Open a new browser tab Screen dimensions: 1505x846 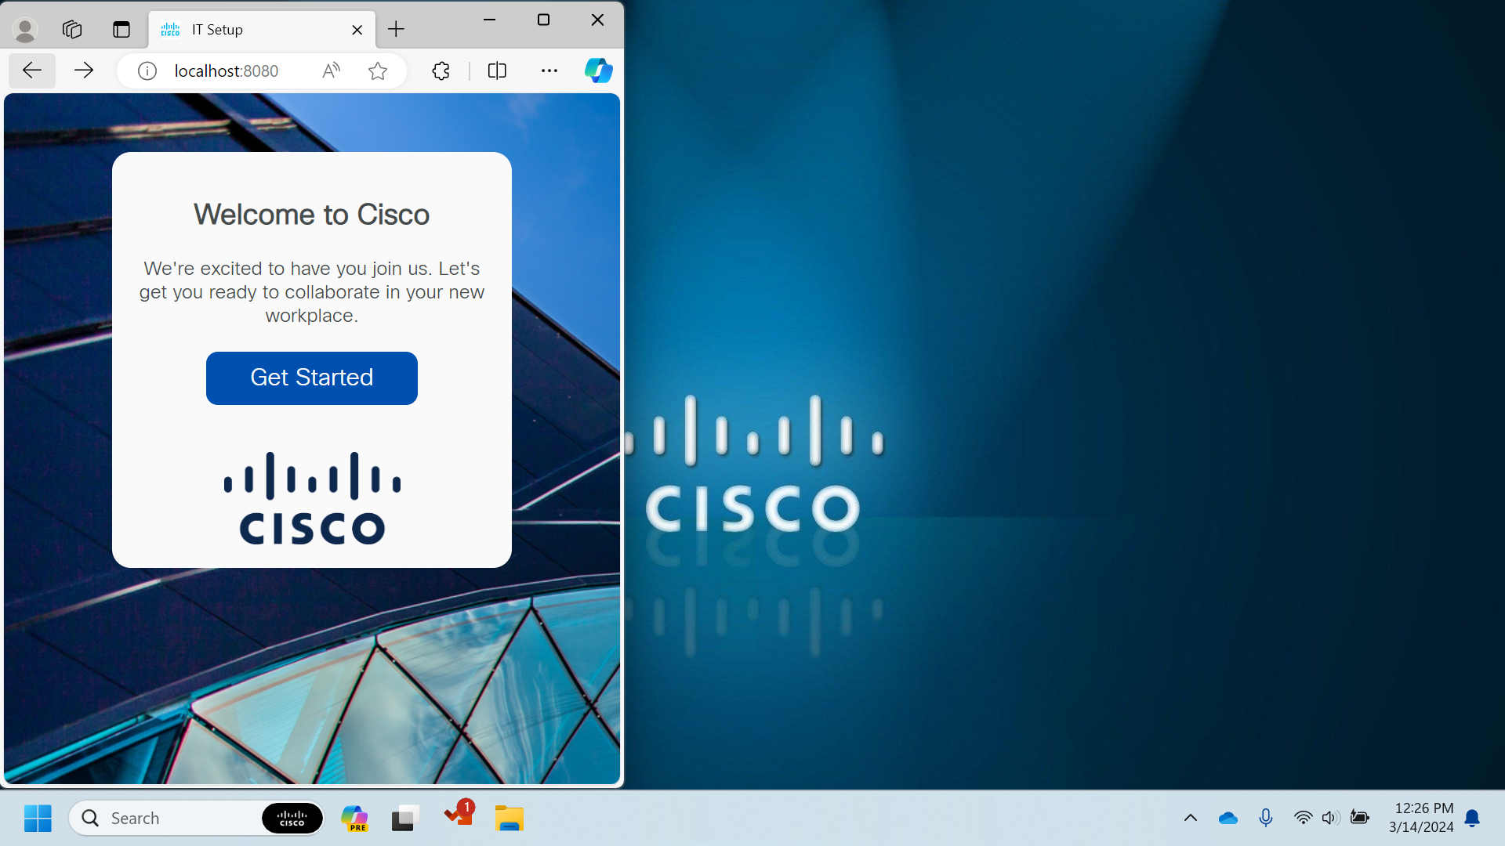point(396,30)
